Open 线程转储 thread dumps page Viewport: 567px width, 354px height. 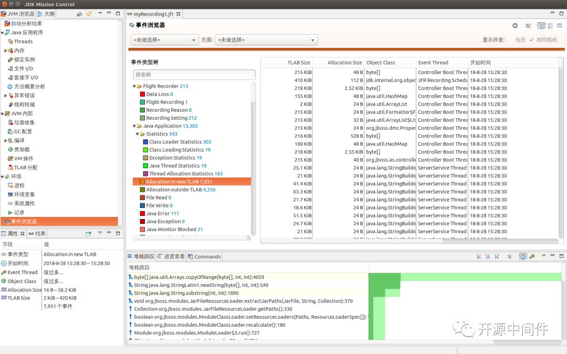point(24,105)
